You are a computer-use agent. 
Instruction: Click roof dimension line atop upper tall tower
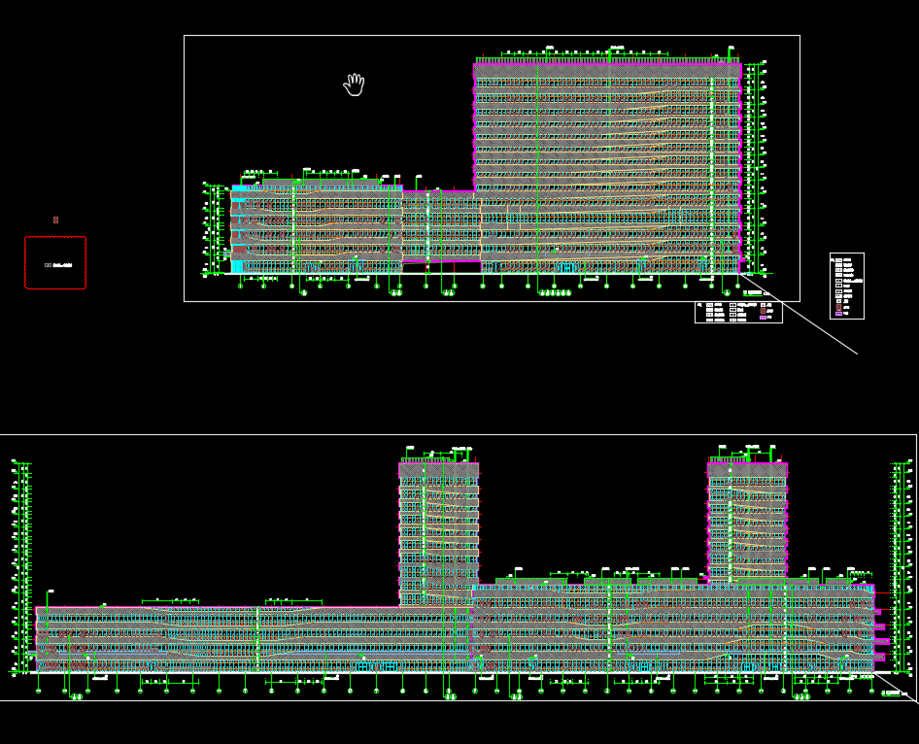[583, 52]
